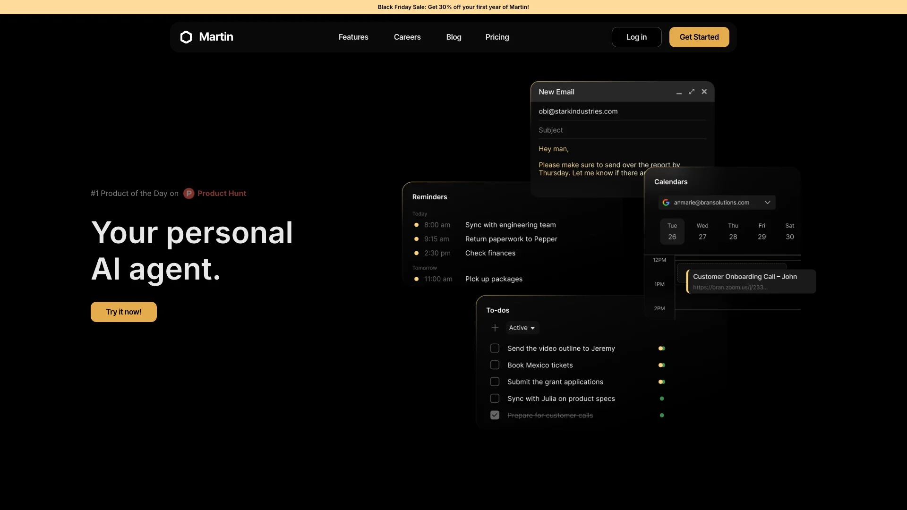Click bullet dot beside 9:15 am reminder
Screen dimensions: 907x510
coord(416,239)
